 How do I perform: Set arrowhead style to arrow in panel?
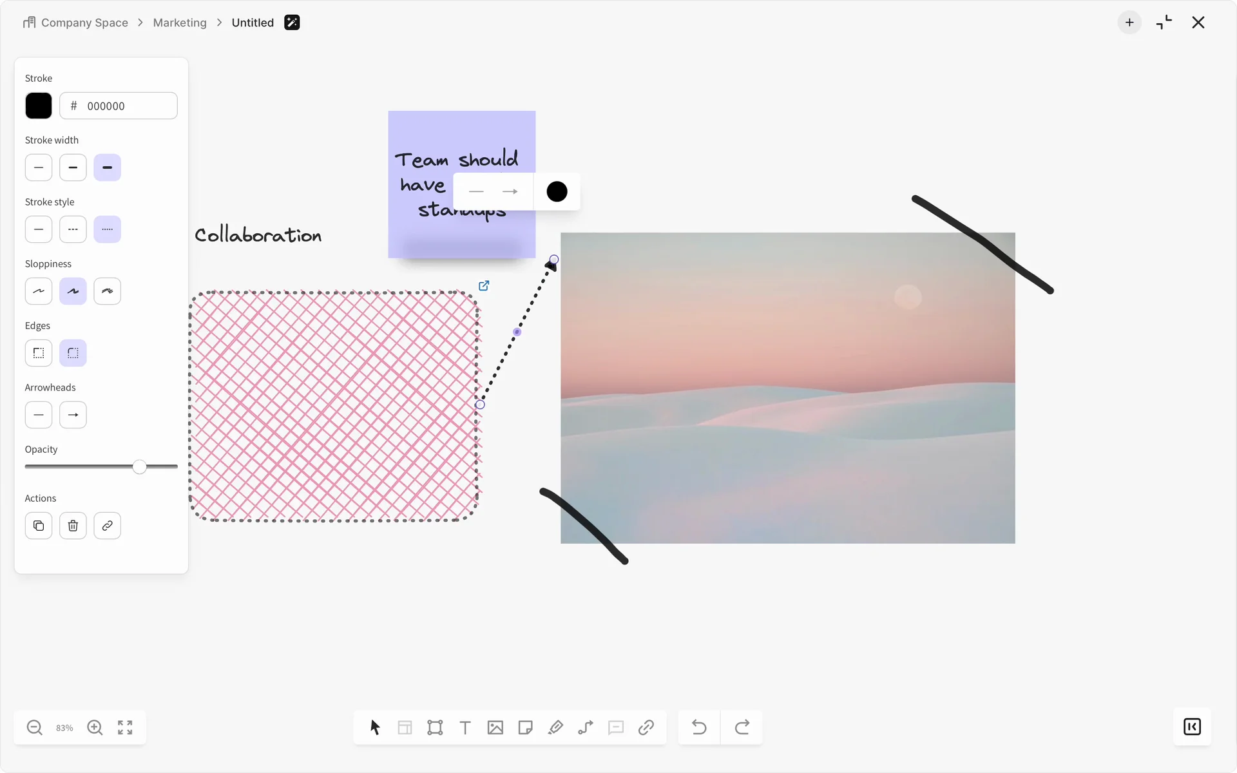73,415
